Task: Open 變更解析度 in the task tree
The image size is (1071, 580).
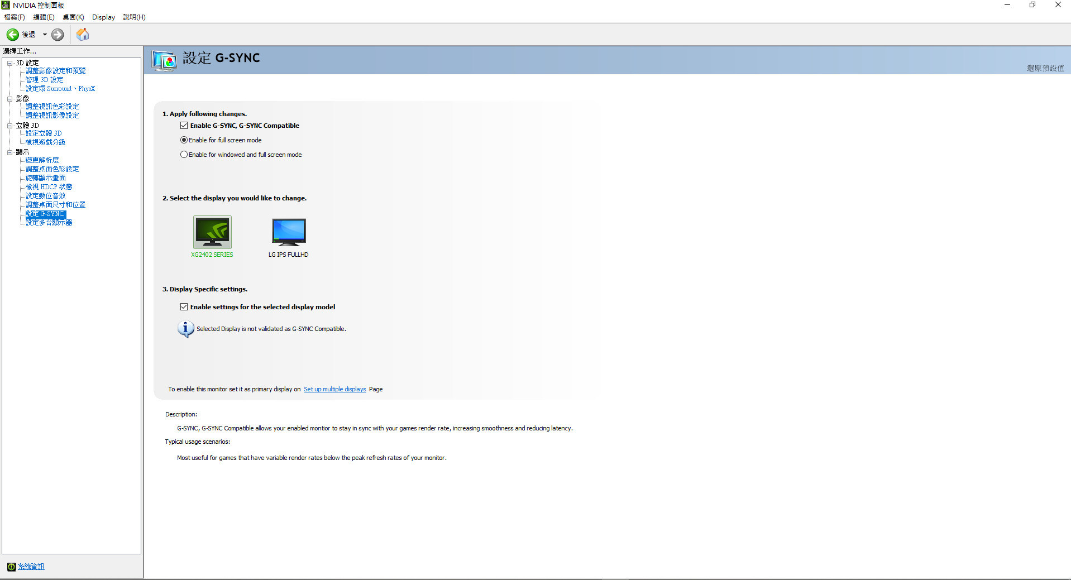Action: [42, 160]
